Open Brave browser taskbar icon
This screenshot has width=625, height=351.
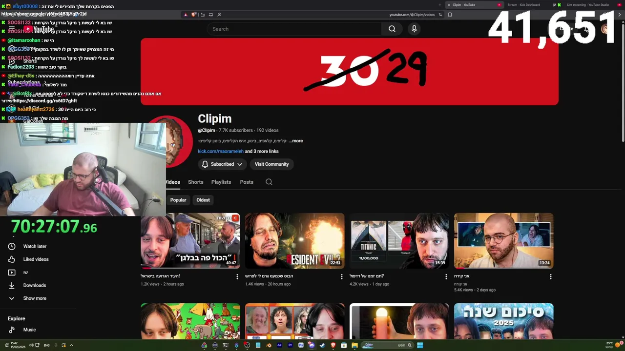(x=333, y=345)
